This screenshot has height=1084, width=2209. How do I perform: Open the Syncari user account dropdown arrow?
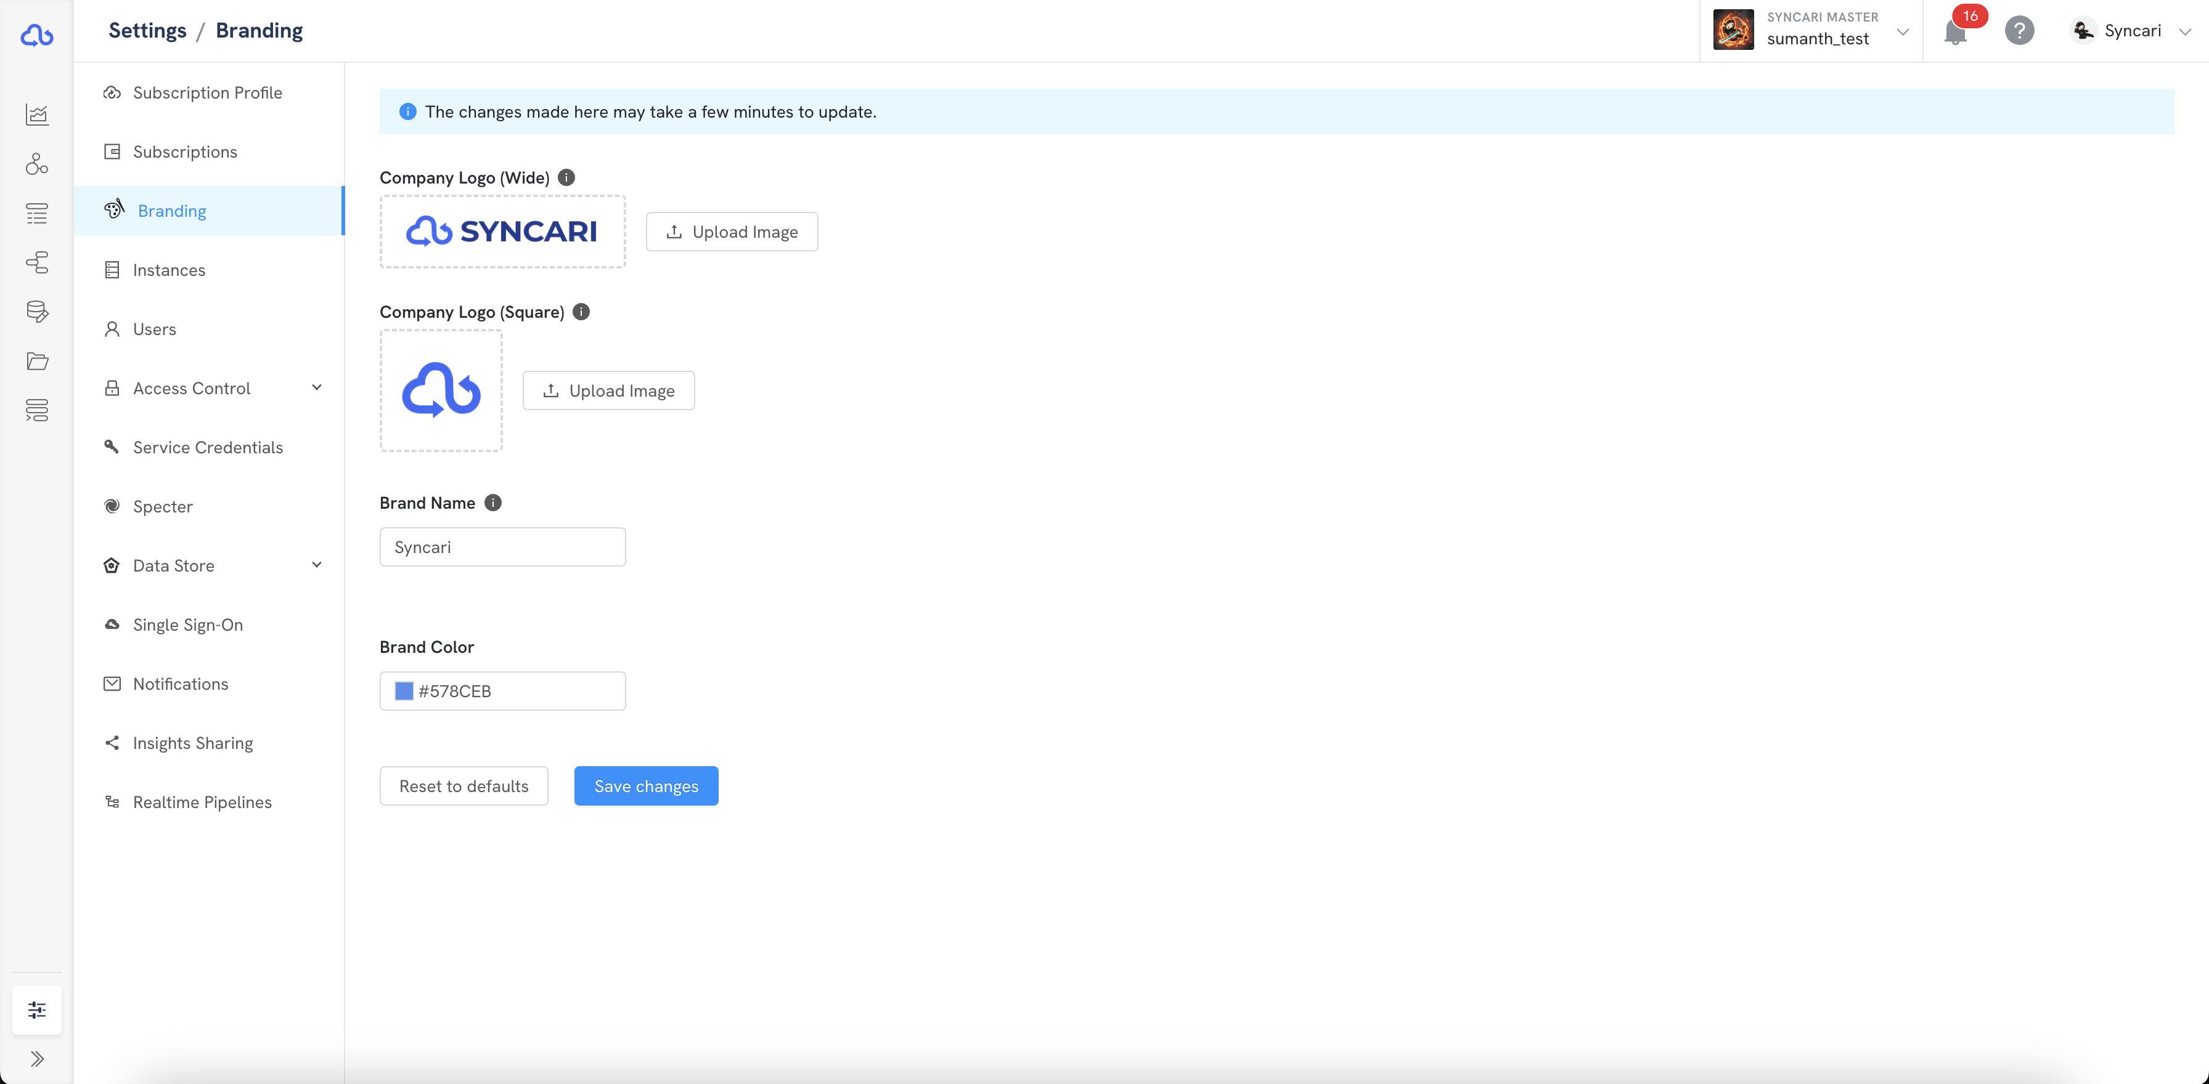click(2185, 31)
